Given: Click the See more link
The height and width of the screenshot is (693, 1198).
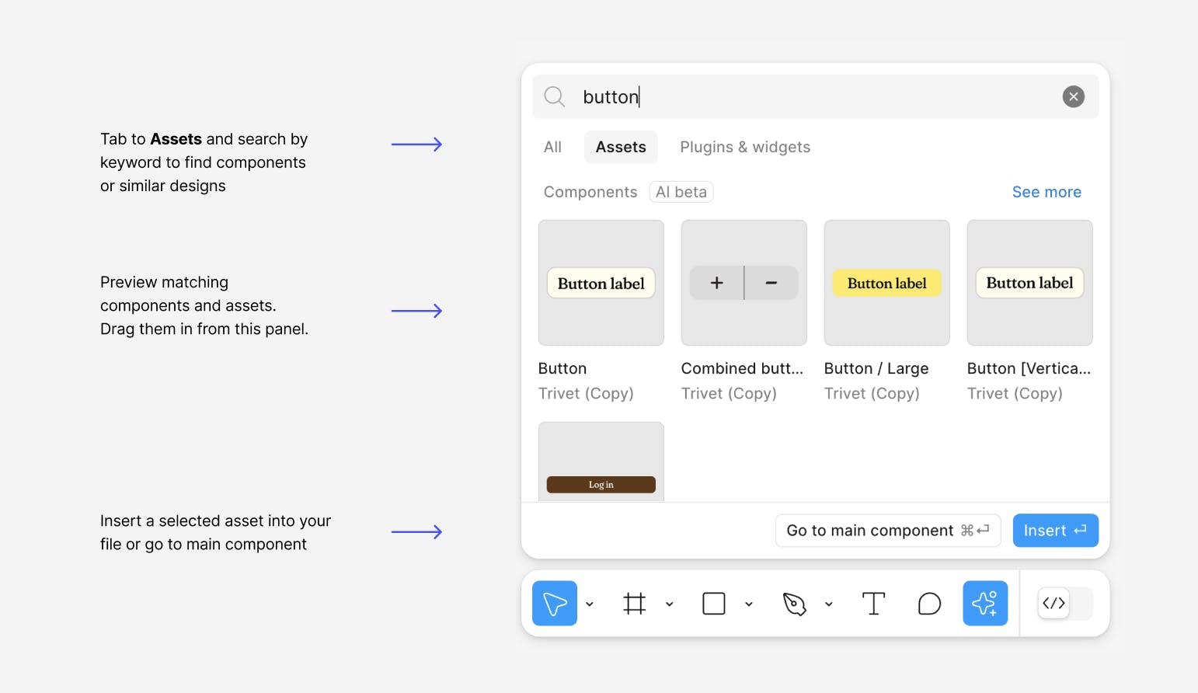Looking at the screenshot, I should tap(1047, 192).
